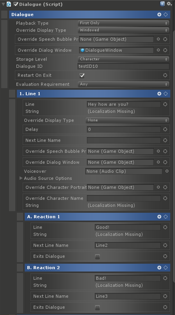The height and width of the screenshot is (315, 175).
Task: Click the plus icon on Dialogue header
Action: 159,14
